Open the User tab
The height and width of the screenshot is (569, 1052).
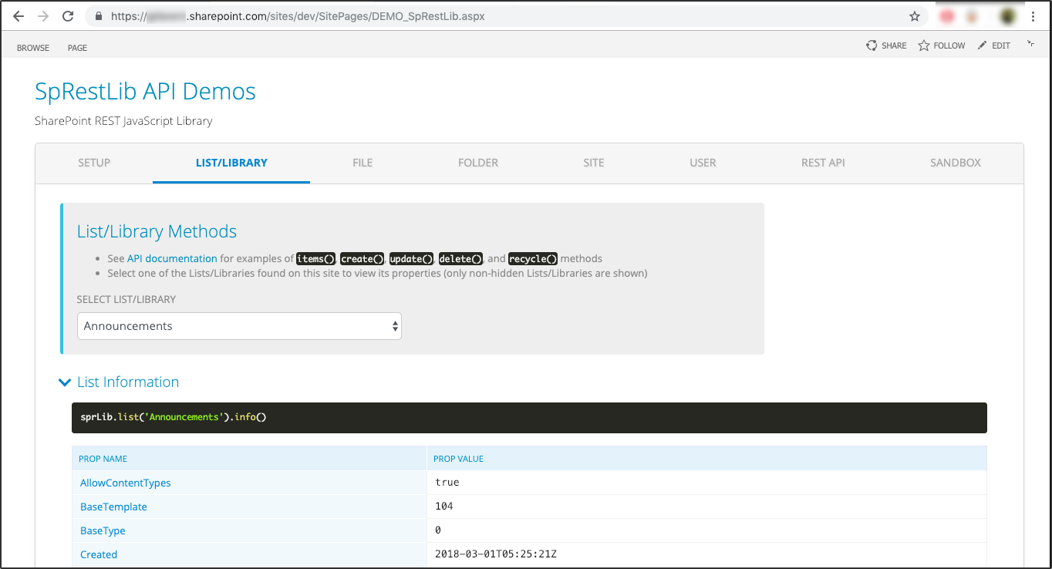pos(703,163)
